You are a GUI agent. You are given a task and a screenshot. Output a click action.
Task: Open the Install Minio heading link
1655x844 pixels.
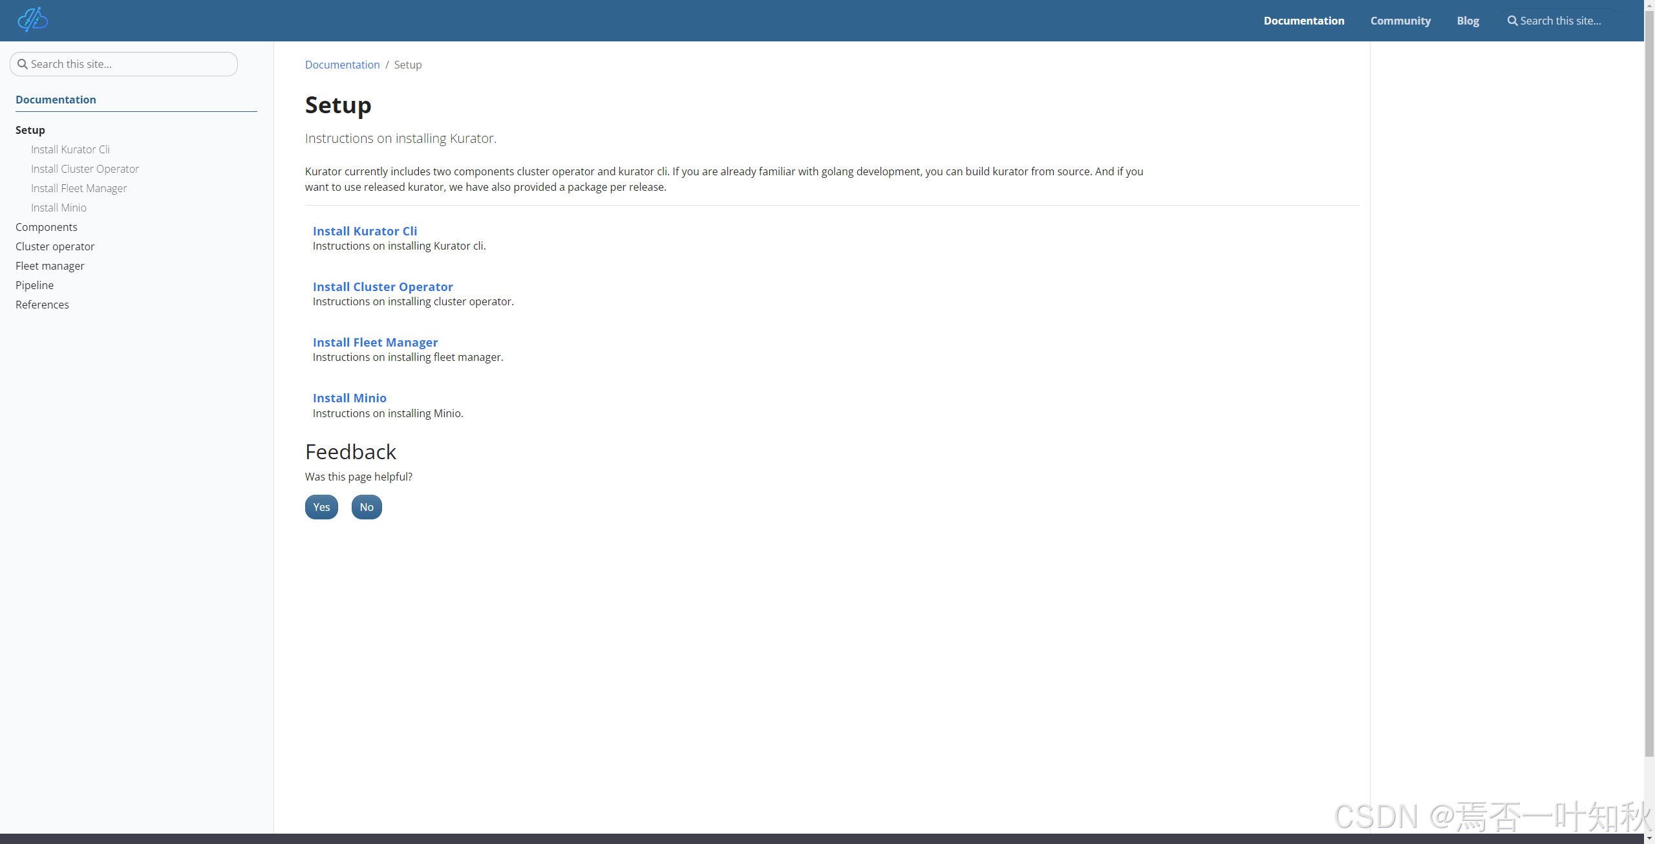349,398
